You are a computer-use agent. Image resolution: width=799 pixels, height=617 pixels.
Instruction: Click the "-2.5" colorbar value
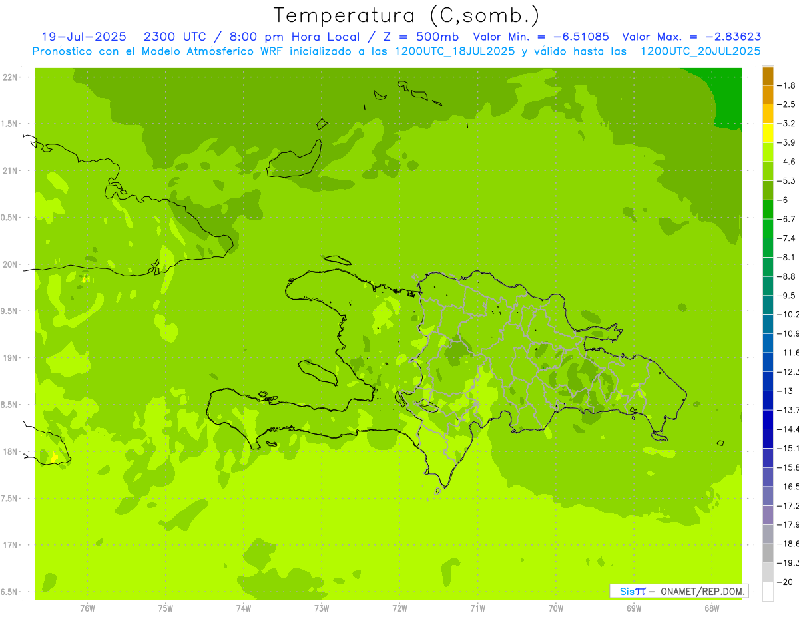click(x=787, y=104)
